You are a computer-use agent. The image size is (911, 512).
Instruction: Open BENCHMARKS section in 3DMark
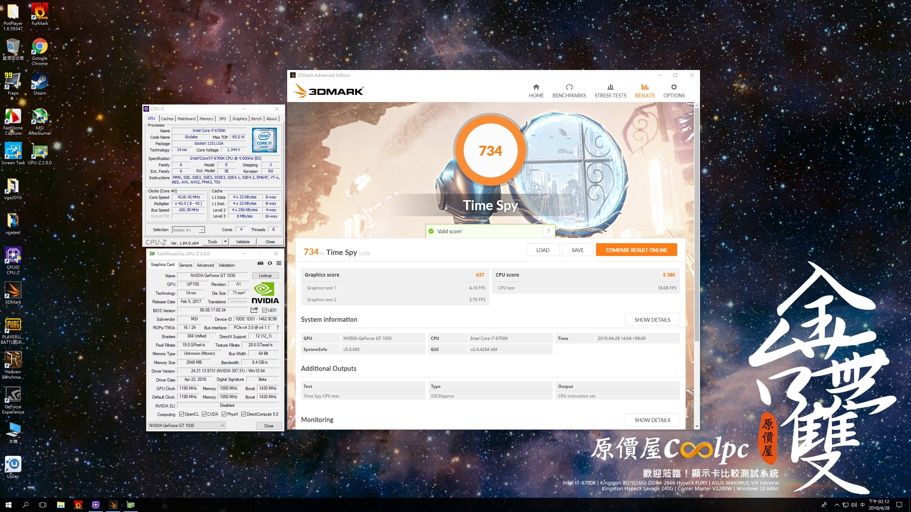(x=569, y=91)
